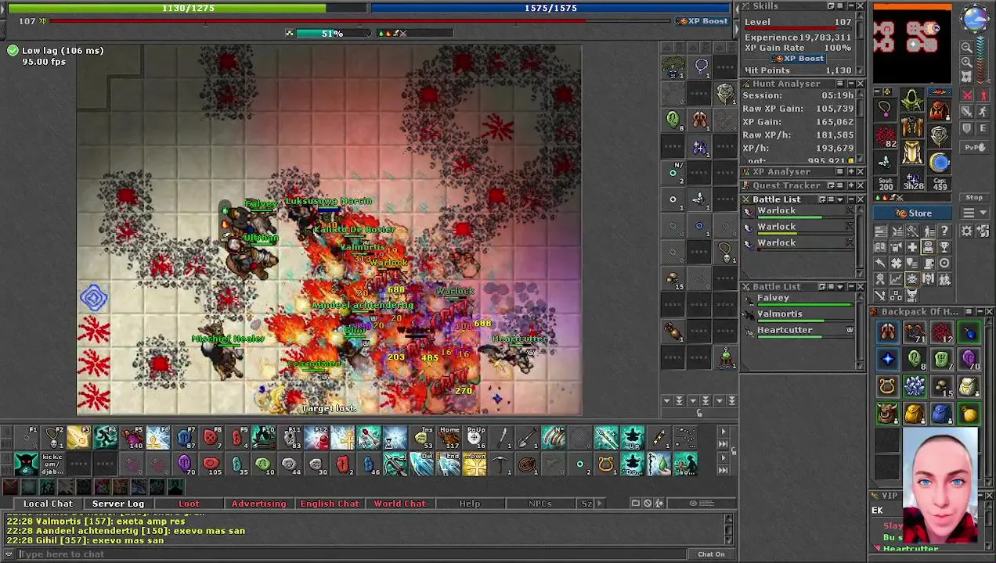Use the pickaxe hotkey item
Viewport: 996px width, 563px height.
[501, 464]
